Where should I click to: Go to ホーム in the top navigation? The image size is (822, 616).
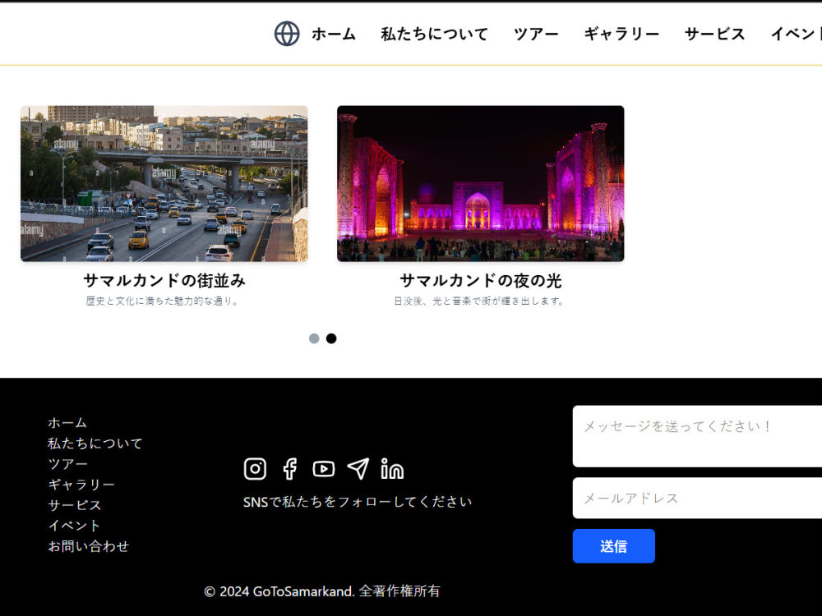point(334,34)
